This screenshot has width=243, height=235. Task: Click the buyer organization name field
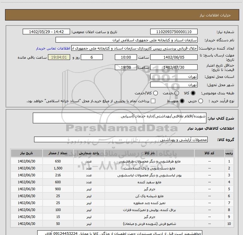tap(127, 40)
